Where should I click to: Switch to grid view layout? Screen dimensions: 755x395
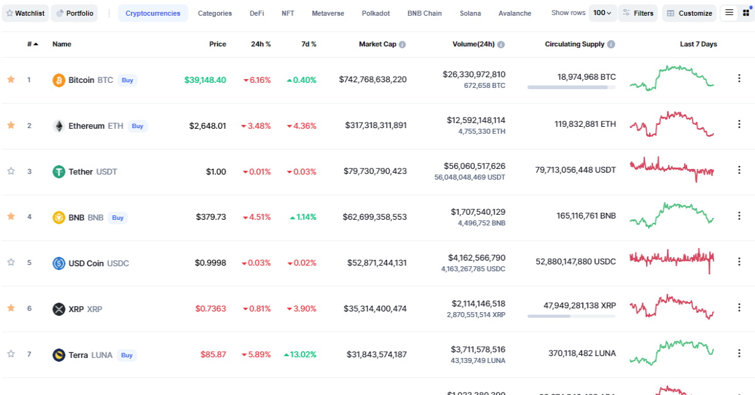pyautogui.click(x=746, y=13)
